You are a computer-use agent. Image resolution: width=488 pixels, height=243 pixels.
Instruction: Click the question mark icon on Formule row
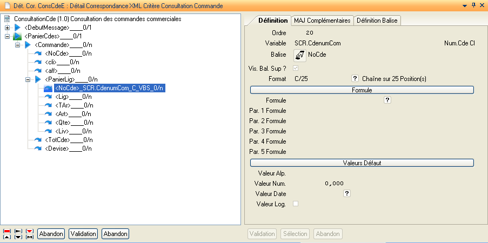[x=387, y=100]
